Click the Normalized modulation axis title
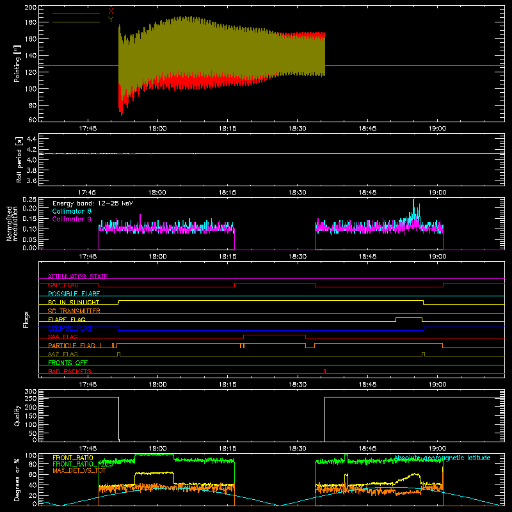This screenshot has height=512, width=512. [x=12, y=223]
